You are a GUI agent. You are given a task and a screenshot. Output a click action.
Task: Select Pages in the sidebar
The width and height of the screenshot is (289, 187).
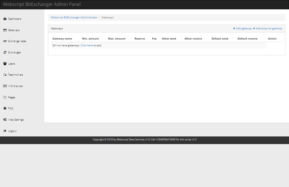coord(12,97)
